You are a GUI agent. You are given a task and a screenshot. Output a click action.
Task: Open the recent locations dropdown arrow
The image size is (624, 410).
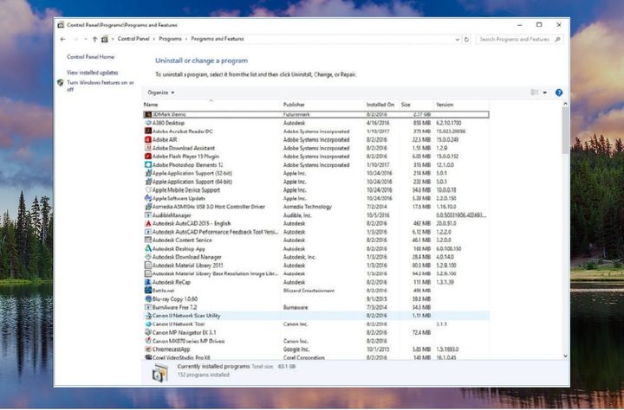tap(86, 39)
